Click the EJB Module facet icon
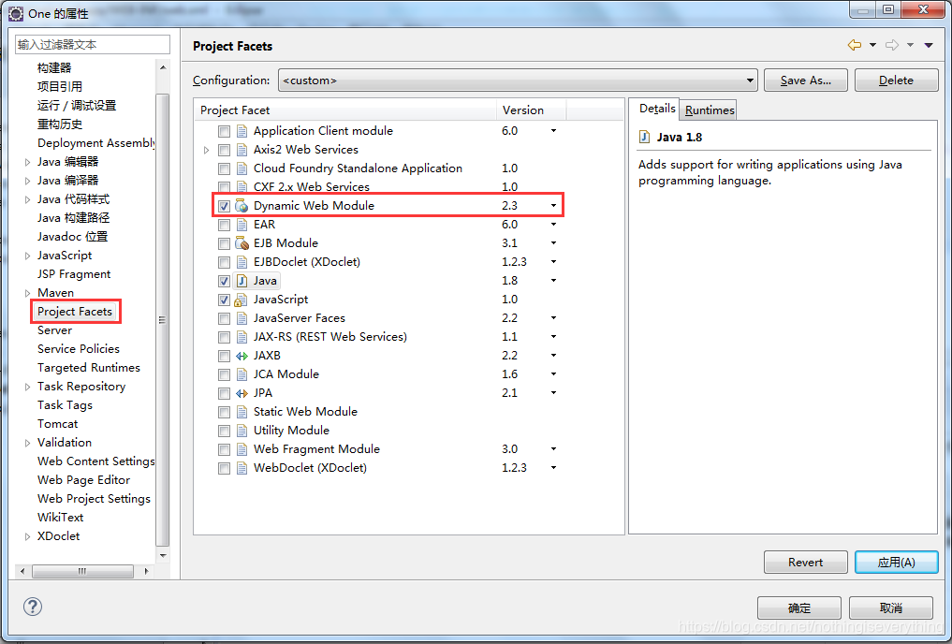952x644 pixels. click(x=242, y=243)
